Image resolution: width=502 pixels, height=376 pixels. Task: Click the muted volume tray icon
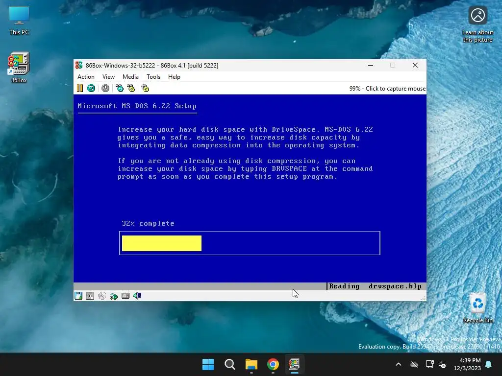pos(442,364)
